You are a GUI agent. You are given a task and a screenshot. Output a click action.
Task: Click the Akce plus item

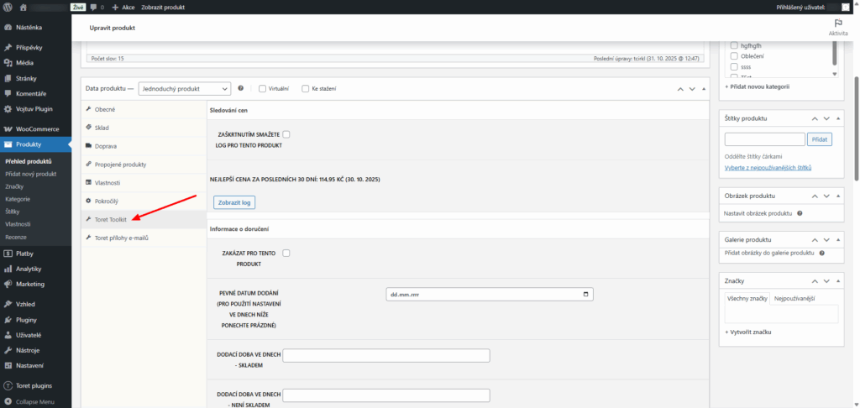point(123,8)
